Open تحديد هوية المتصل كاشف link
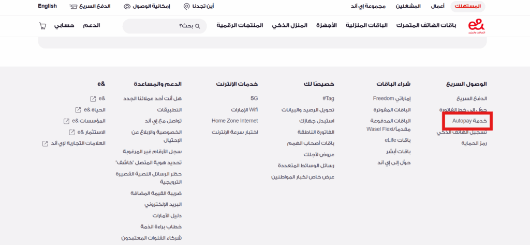This screenshot has height=245, width=530. pos(149,162)
